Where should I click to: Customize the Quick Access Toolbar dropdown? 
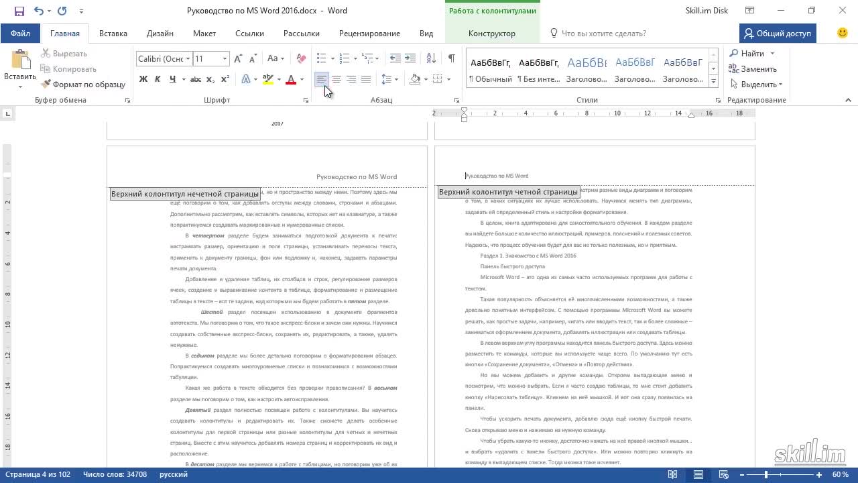pyautogui.click(x=81, y=11)
